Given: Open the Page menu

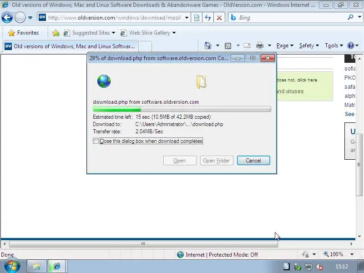Looking at the screenshot, I should pyautogui.click(x=285, y=45).
